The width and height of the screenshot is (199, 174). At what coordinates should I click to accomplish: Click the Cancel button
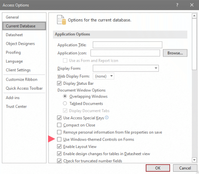coord(185,168)
